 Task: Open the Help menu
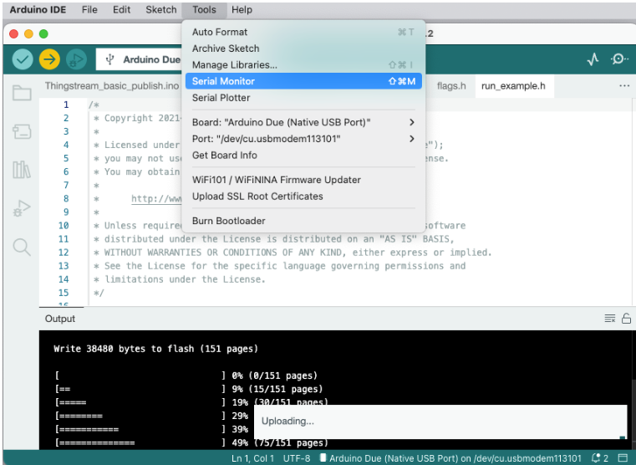coord(242,10)
